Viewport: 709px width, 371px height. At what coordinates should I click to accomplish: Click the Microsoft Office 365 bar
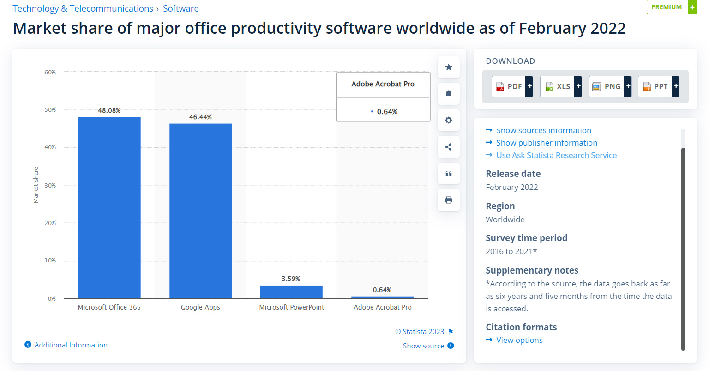pyautogui.click(x=109, y=207)
